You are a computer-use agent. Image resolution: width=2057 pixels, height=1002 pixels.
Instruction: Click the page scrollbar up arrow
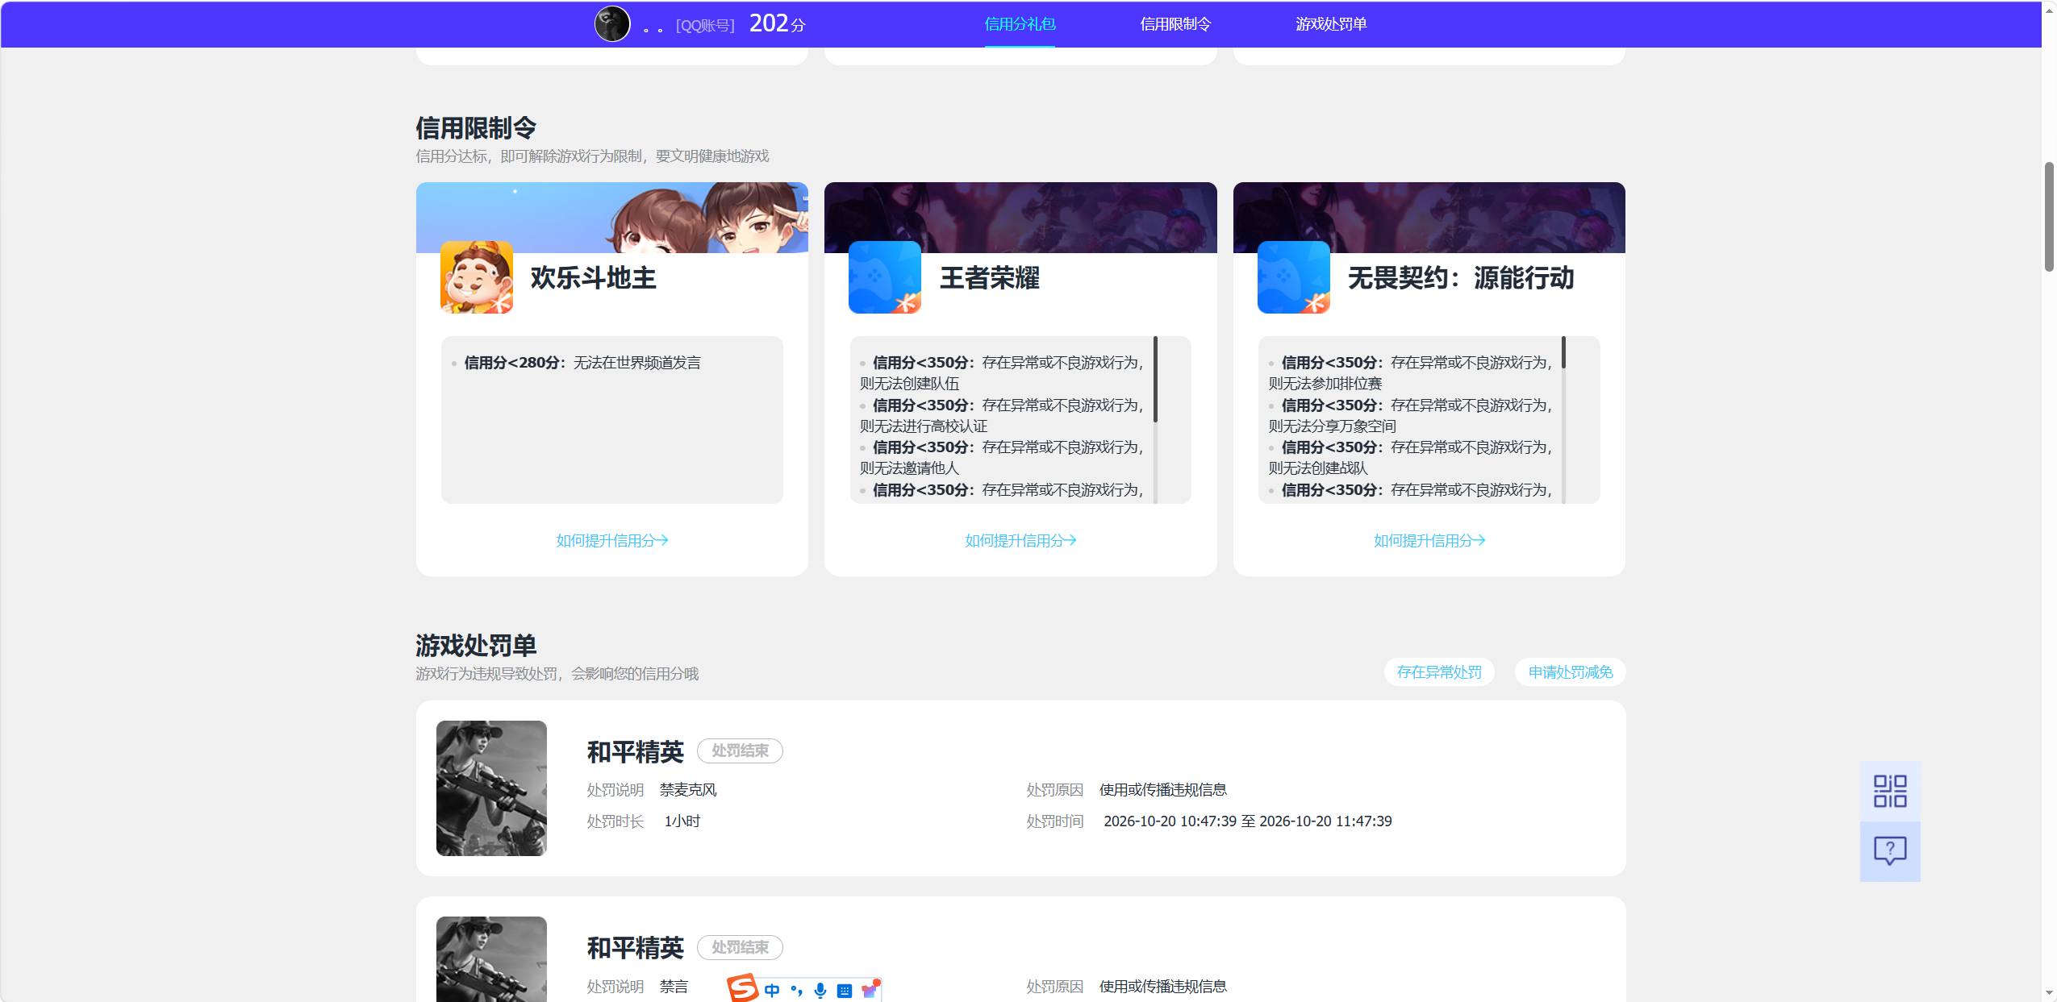pyautogui.click(x=2049, y=10)
